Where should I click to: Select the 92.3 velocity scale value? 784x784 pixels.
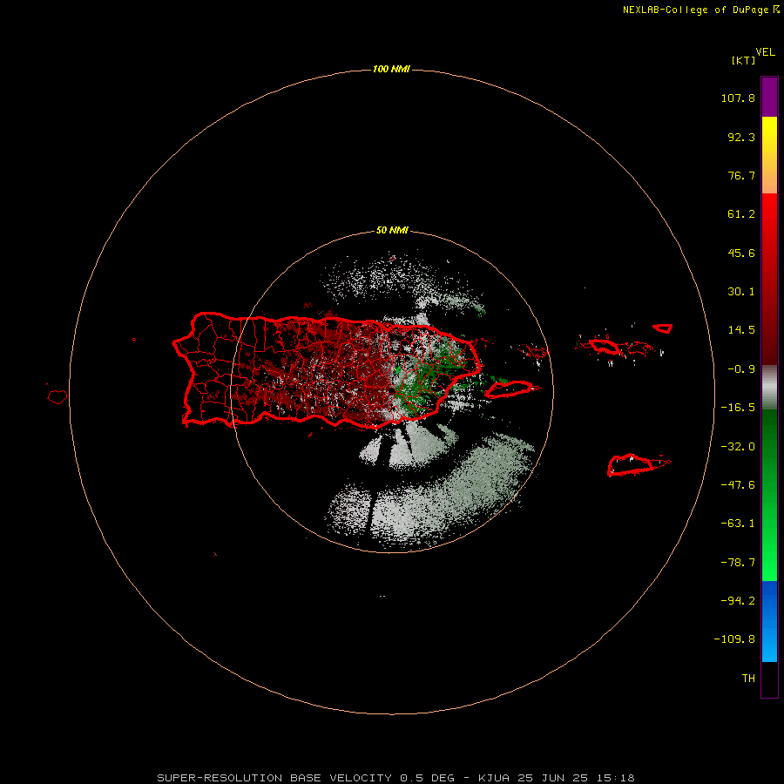click(x=741, y=137)
